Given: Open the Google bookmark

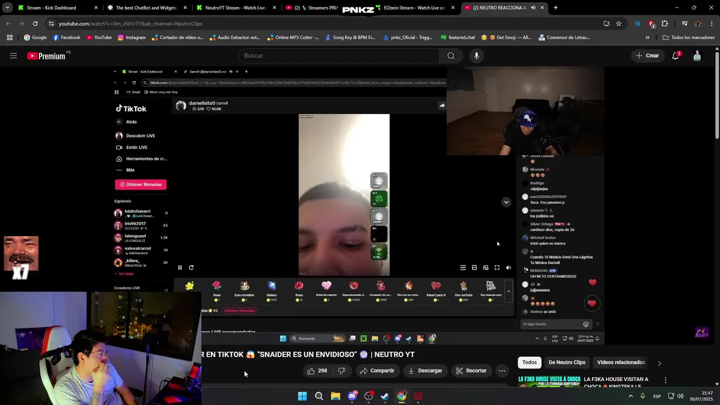Looking at the screenshot, I should (35, 38).
